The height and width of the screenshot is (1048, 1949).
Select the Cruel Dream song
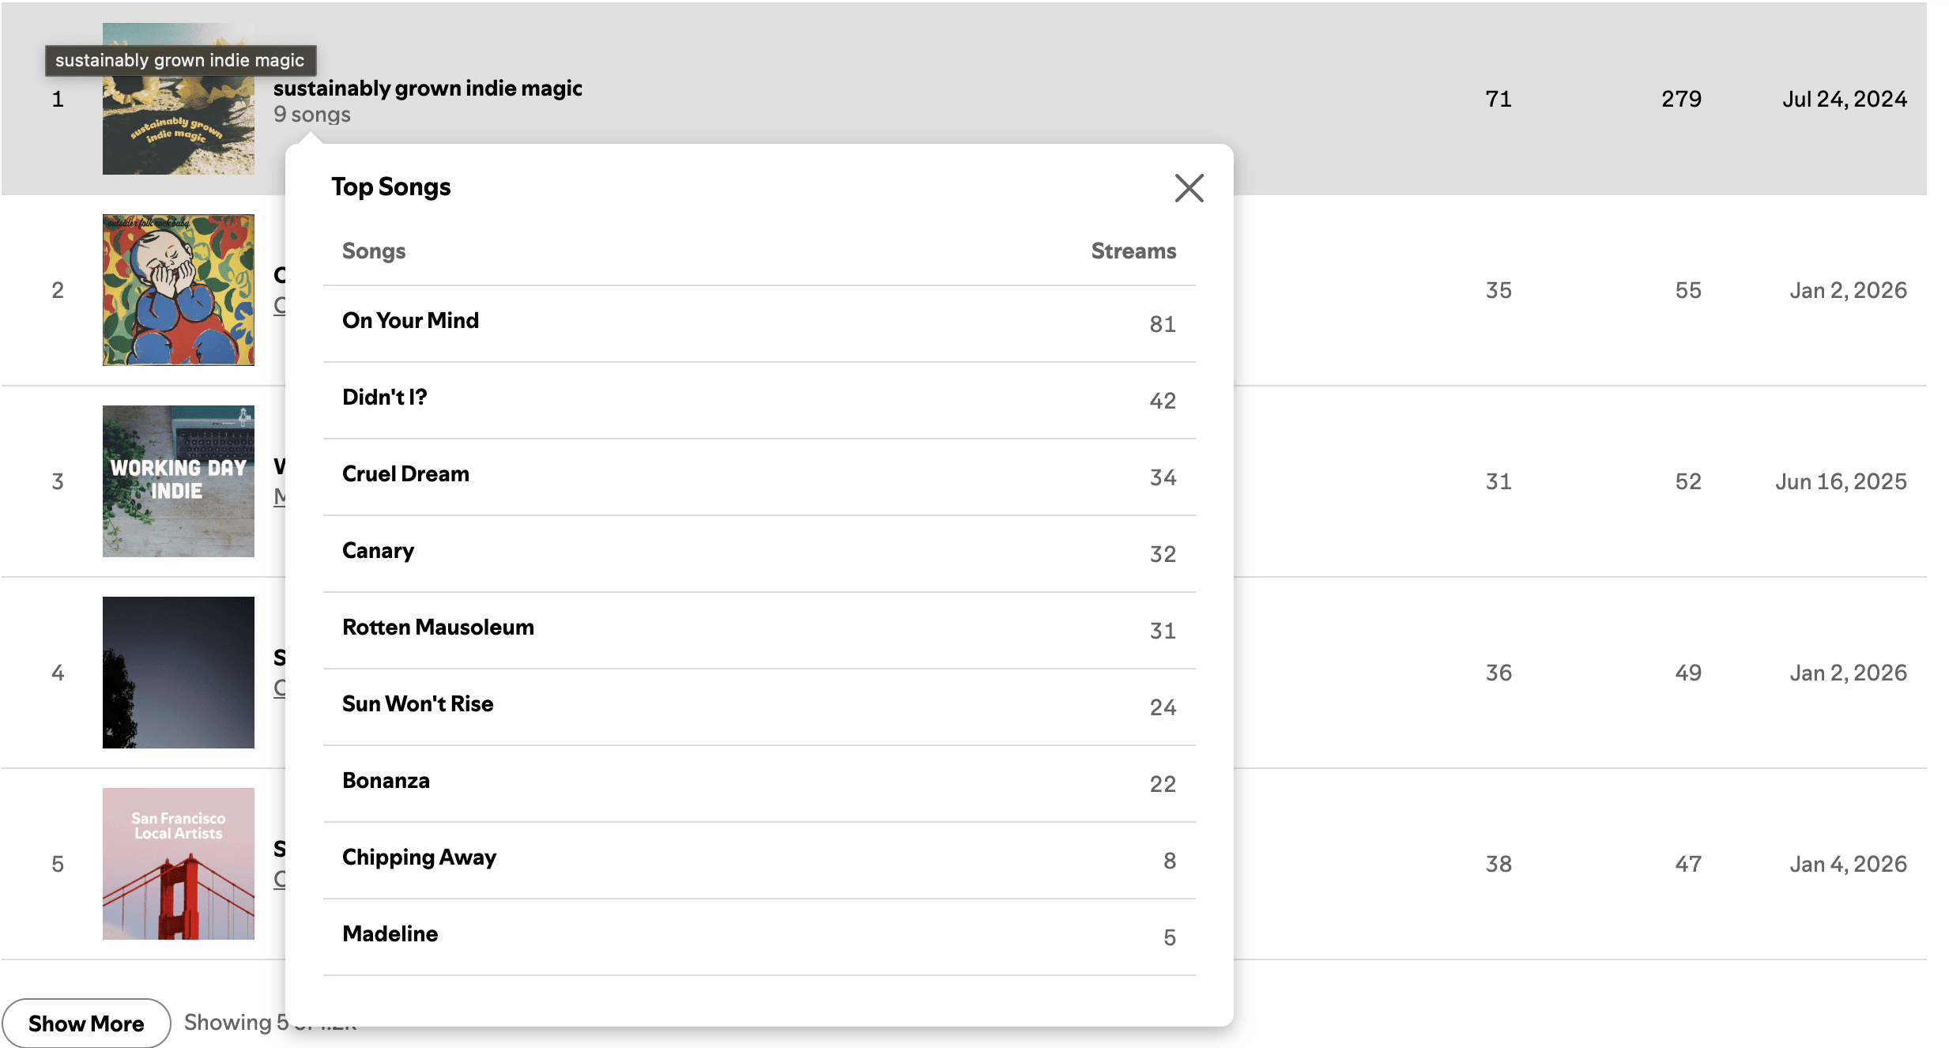coord(405,474)
